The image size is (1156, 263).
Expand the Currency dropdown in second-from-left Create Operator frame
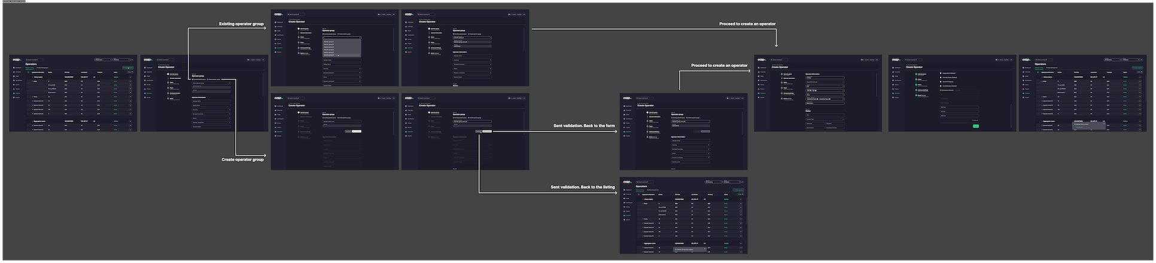211,110
